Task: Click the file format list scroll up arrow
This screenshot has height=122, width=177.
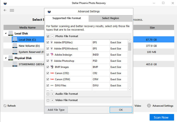Action: click(x=130, y=41)
